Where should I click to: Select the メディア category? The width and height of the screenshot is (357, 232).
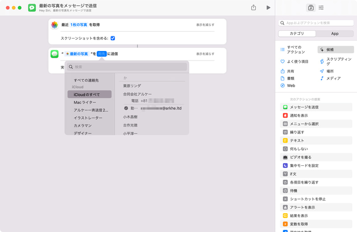(331, 78)
